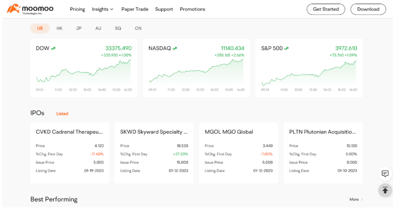The image size is (400, 211).
Task: Click the DOW upward trend arrow icon
Action: coord(53,48)
